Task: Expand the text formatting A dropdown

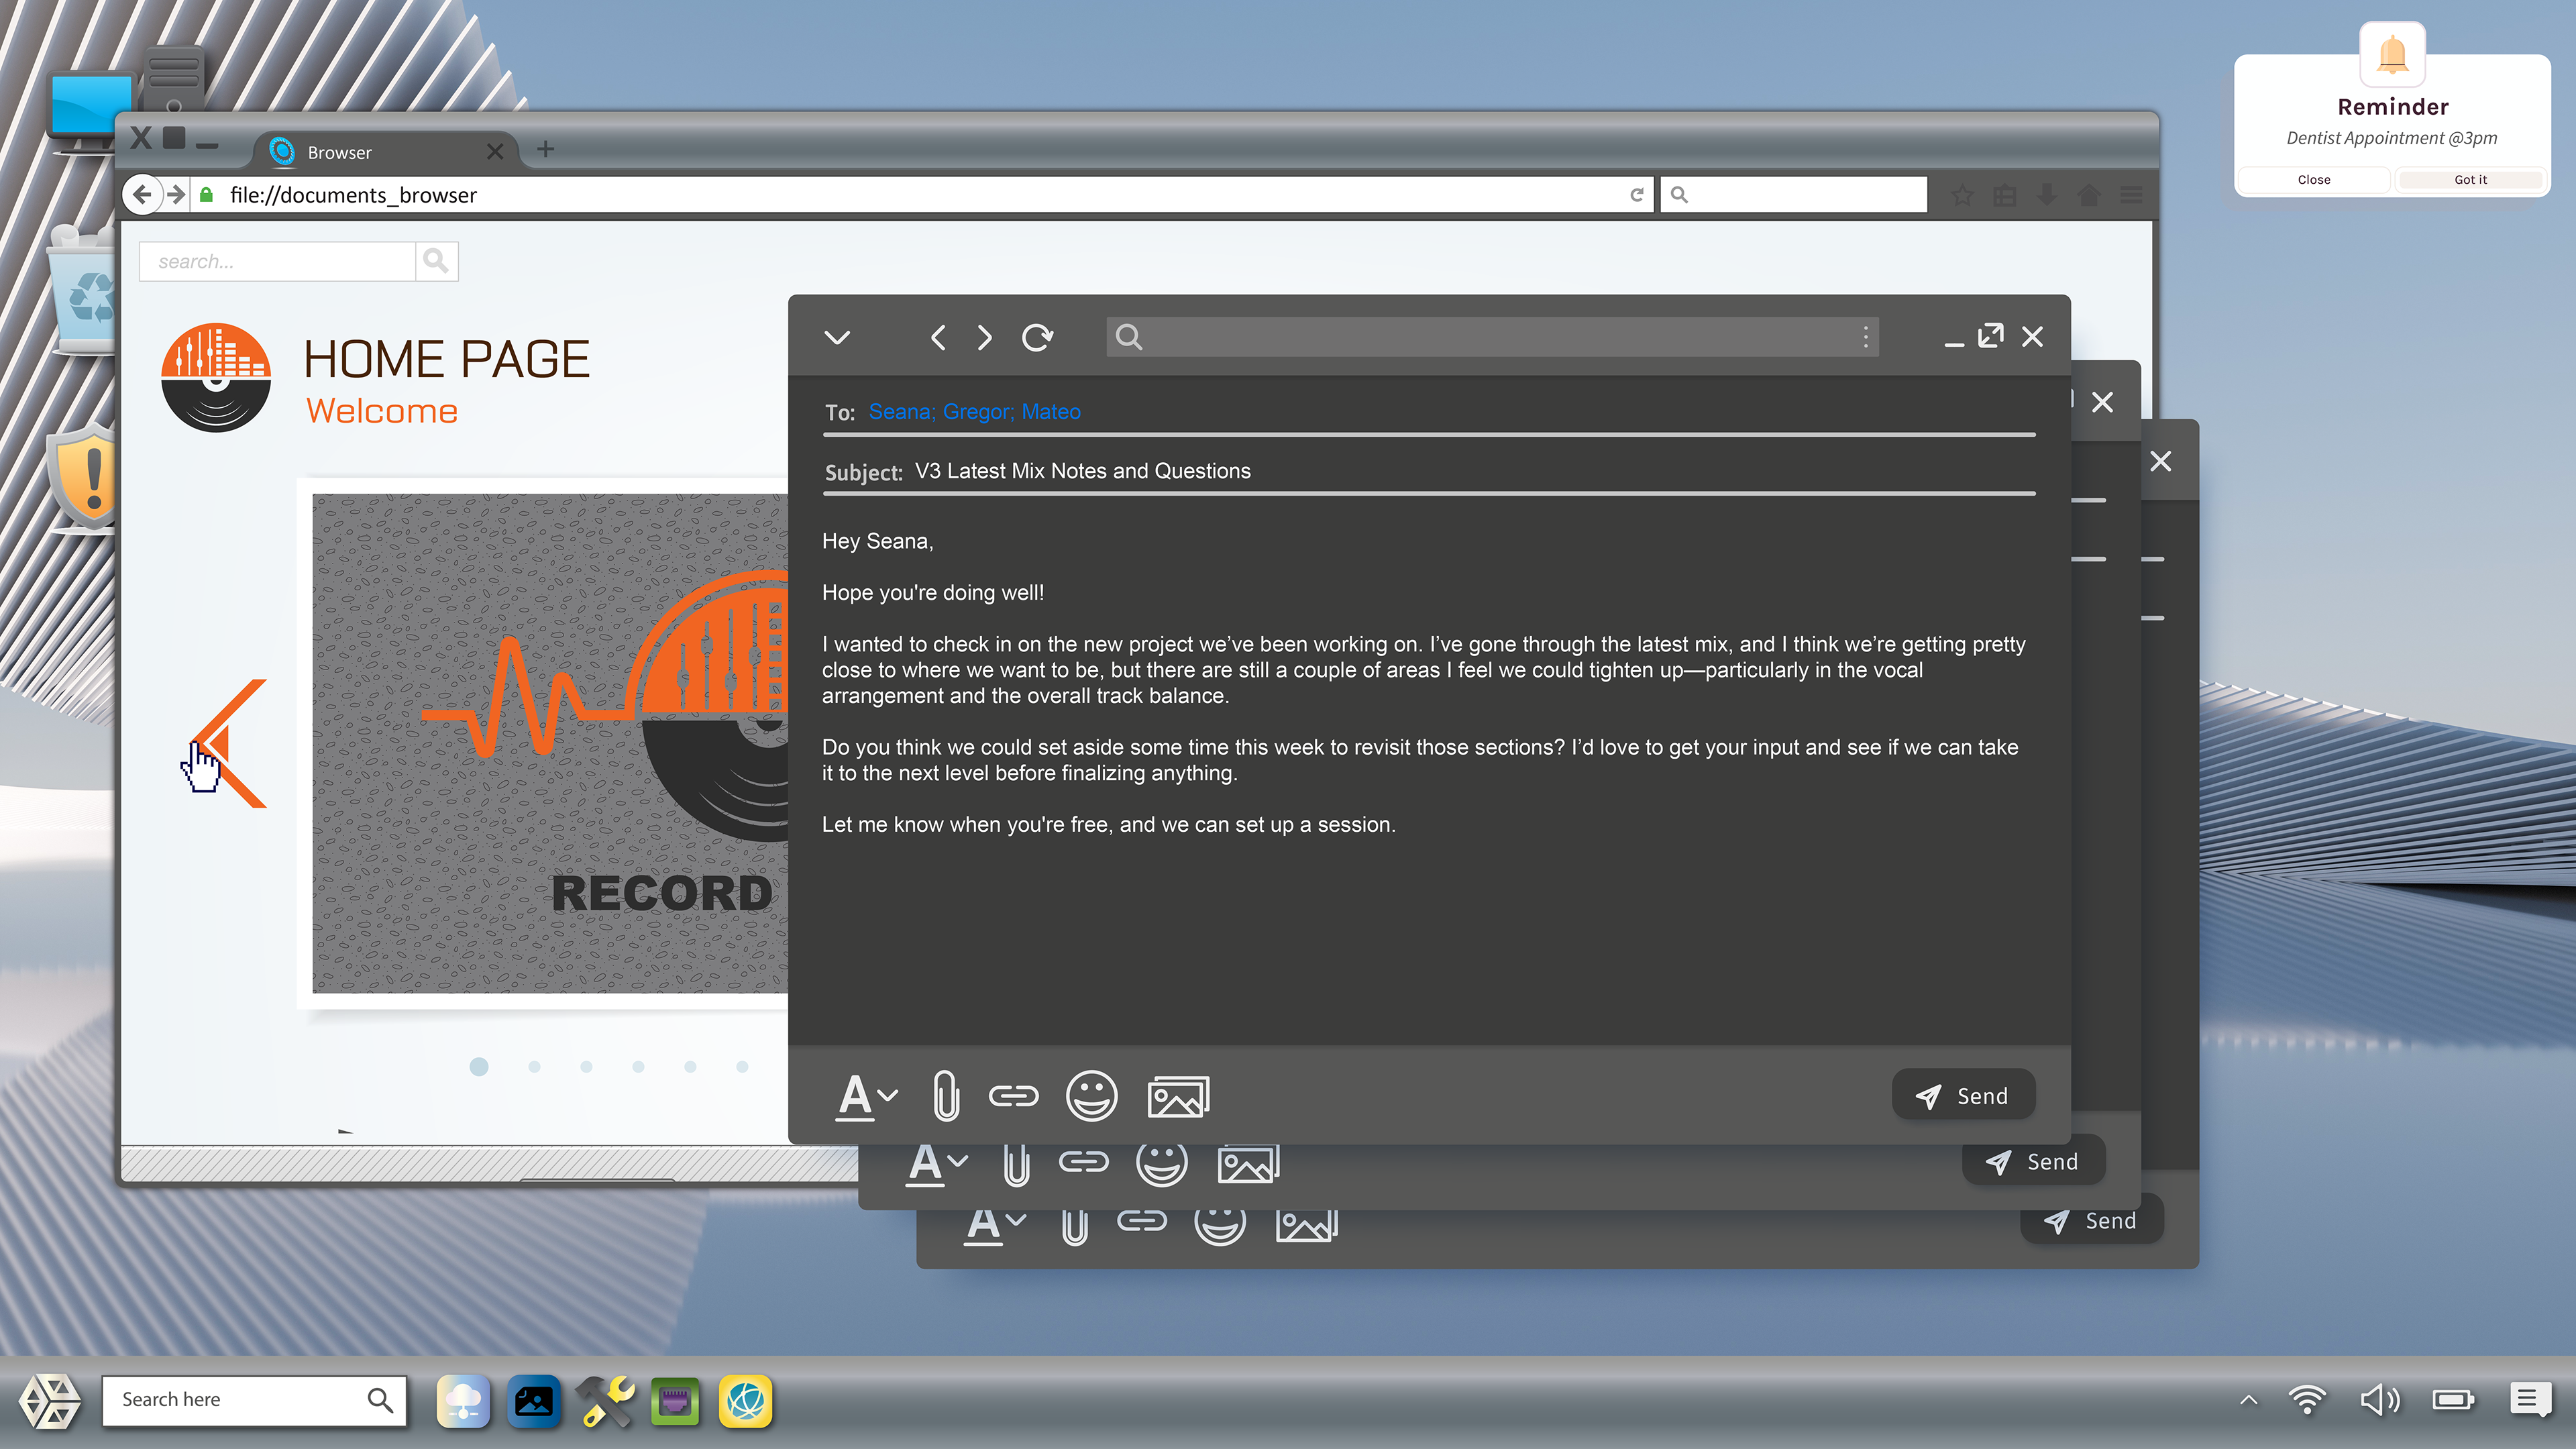Action: click(x=866, y=1096)
